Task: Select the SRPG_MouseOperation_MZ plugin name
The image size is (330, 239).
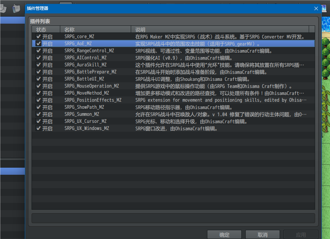Action: pyautogui.click(x=92, y=86)
